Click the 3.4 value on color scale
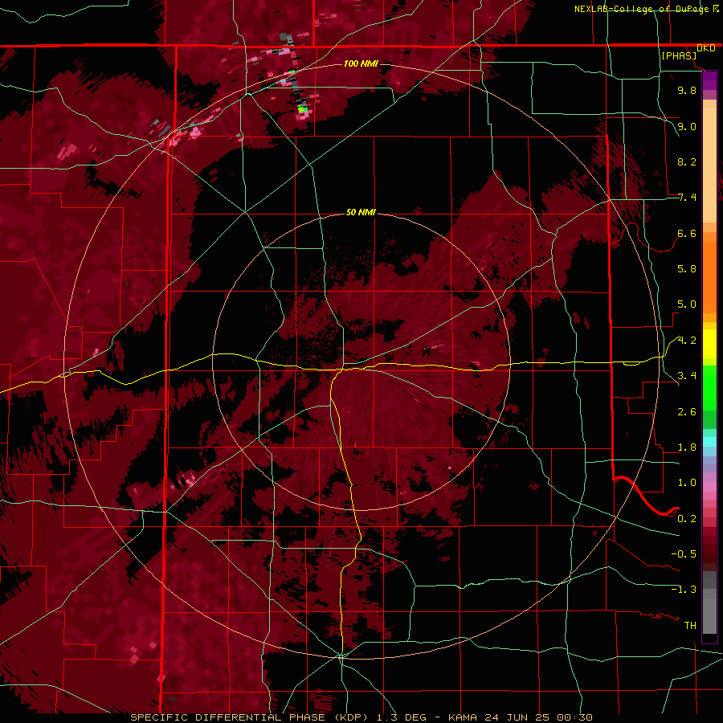The width and height of the screenshot is (723, 723). [687, 376]
